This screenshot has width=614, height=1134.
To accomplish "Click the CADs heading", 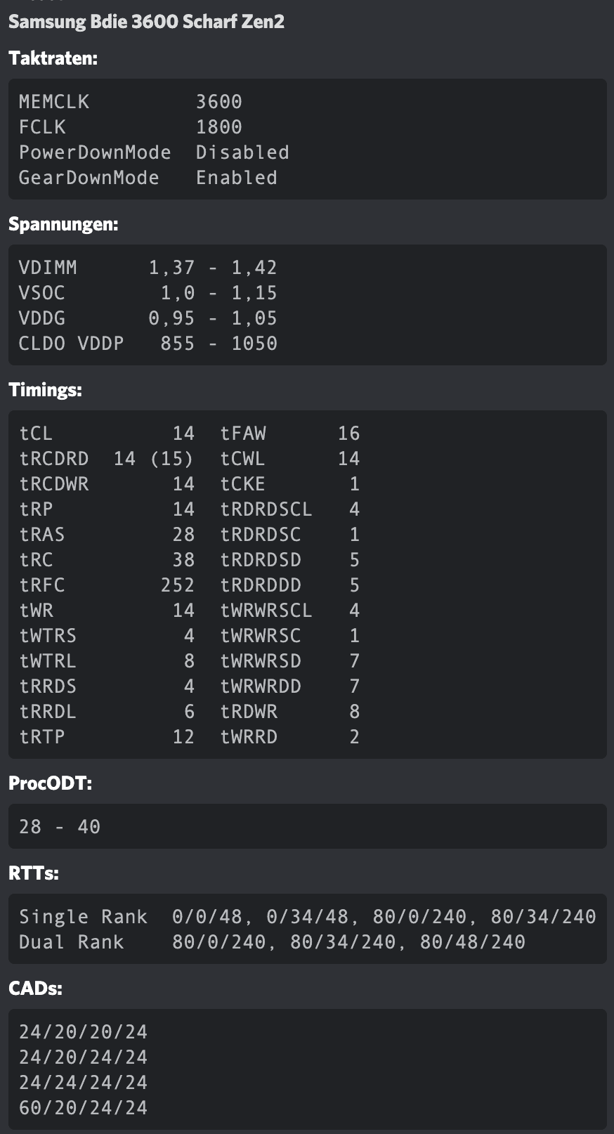I will (x=35, y=989).
